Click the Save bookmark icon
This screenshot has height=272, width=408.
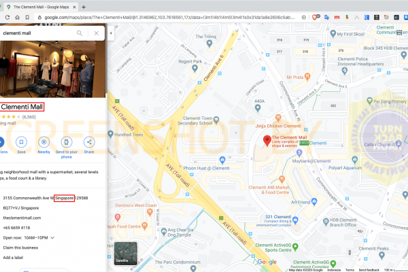coord(21,142)
